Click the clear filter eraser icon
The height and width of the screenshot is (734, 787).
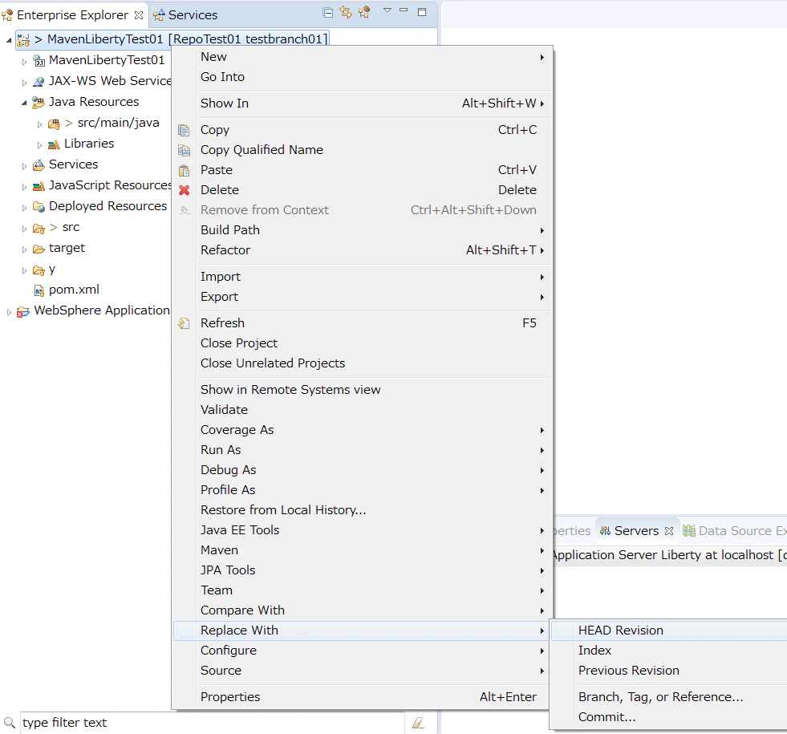(418, 723)
